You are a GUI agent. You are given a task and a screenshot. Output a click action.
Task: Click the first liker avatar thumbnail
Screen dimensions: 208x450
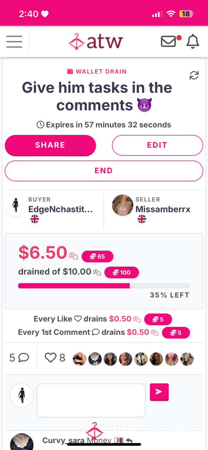pyautogui.click(x=79, y=359)
